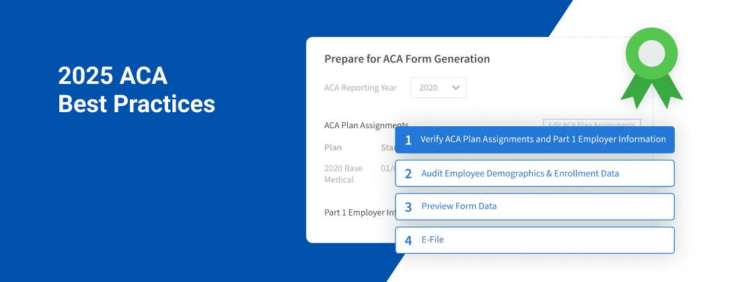This screenshot has width=740, height=282.
Task: Choose Audit Employee Demographics & Enrollment Data
Action: point(520,173)
